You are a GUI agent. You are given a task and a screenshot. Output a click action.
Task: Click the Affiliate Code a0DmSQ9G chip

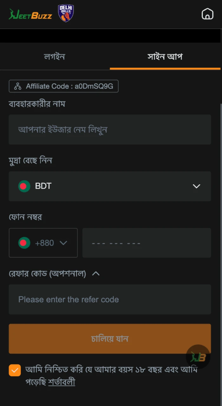63,86
